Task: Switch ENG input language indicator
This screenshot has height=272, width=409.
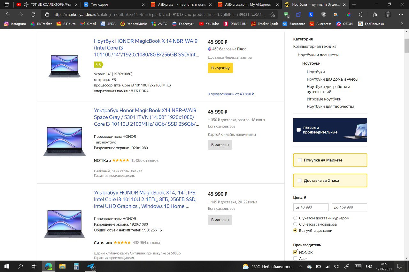Action: (x=369, y=266)
